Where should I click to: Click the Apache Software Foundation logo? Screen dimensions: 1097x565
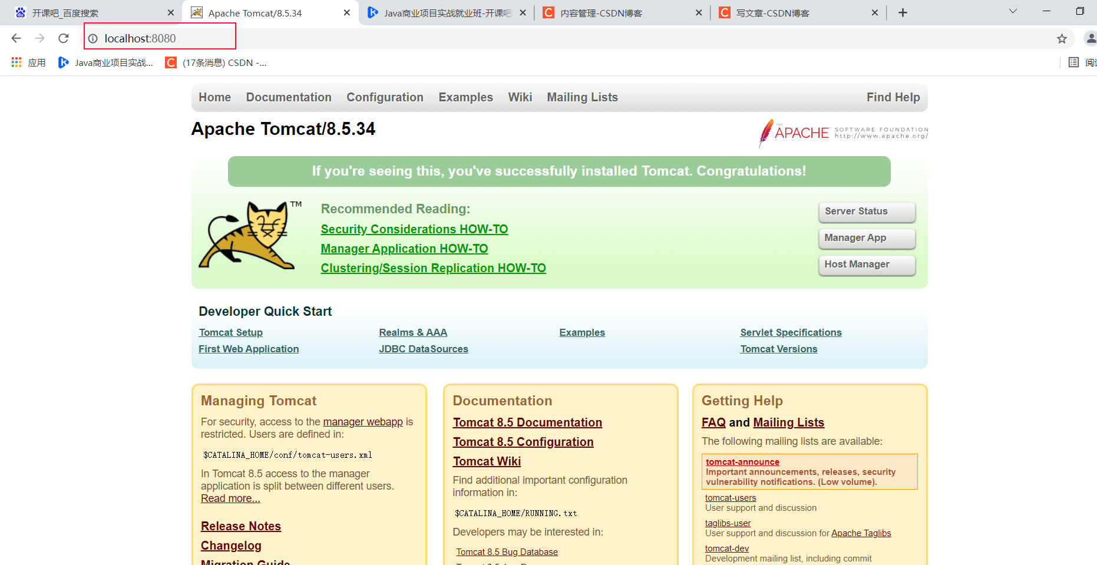coord(842,133)
